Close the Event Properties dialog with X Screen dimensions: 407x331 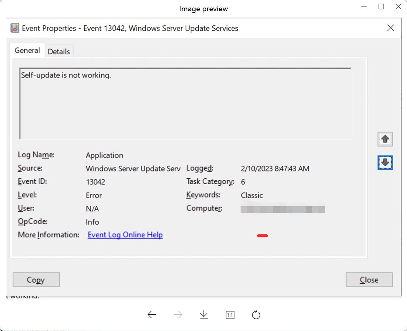coord(391,28)
